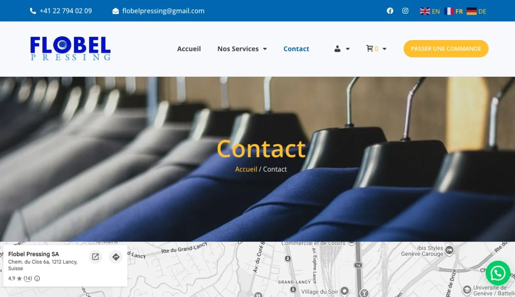Image resolution: width=515 pixels, height=297 pixels.
Task: Click the Passer une commande button
Action: tap(446, 49)
